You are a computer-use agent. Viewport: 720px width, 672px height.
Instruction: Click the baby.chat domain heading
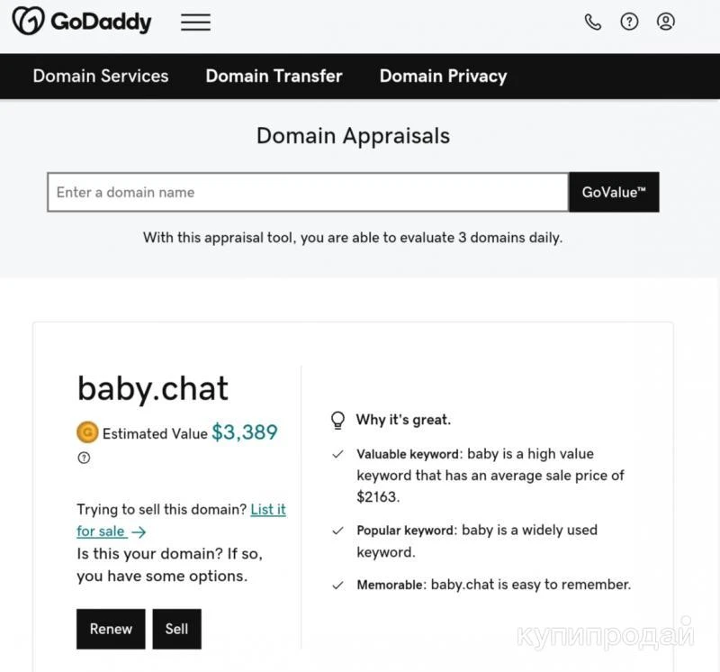[153, 388]
